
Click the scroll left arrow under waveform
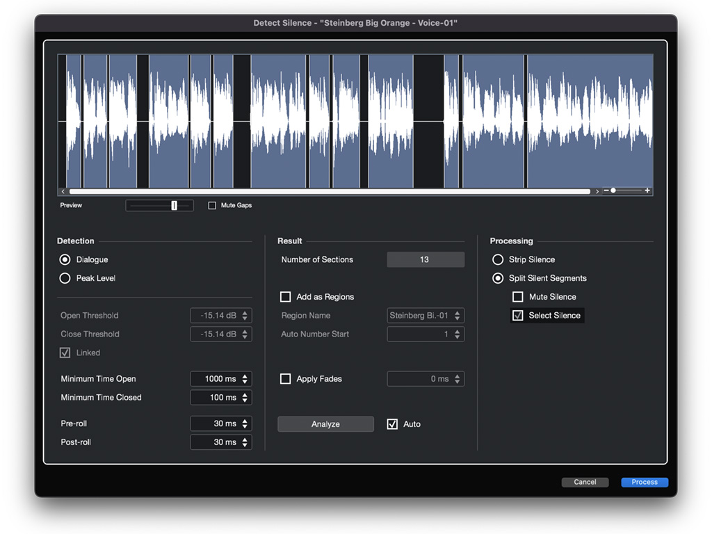point(63,191)
